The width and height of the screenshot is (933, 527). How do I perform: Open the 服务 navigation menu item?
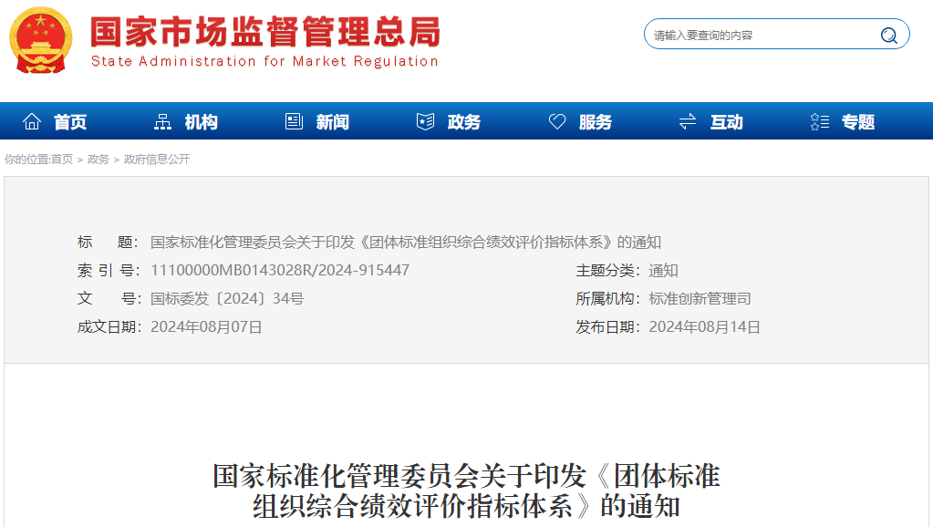(x=595, y=122)
